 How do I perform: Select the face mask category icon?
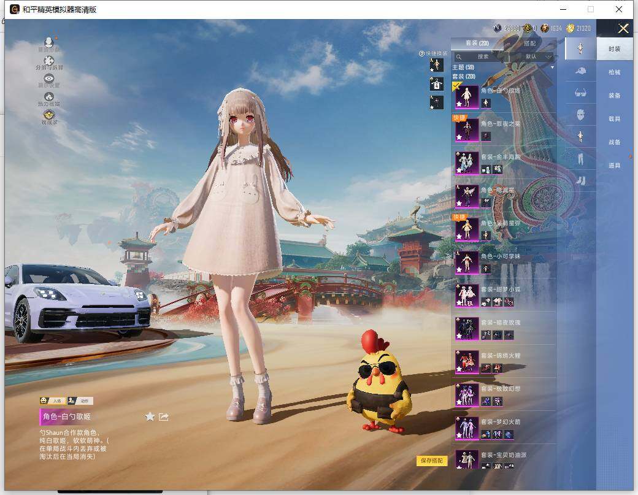580,114
